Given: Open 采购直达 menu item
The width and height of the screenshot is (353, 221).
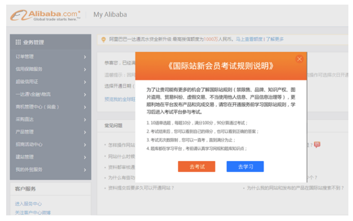Looking at the screenshot, I should pyautogui.click(x=51, y=119).
